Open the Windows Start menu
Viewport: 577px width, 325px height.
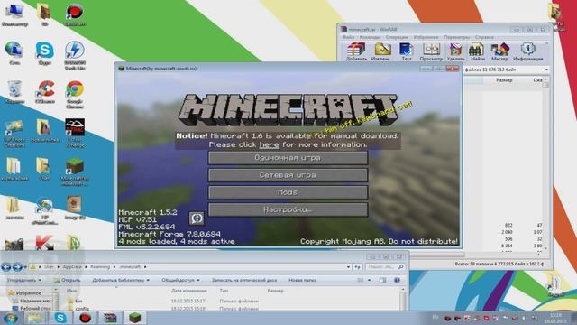pyautogui.click(x=10, y=318)
